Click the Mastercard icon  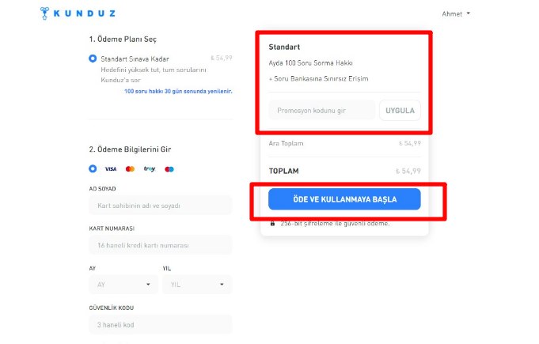130,169
